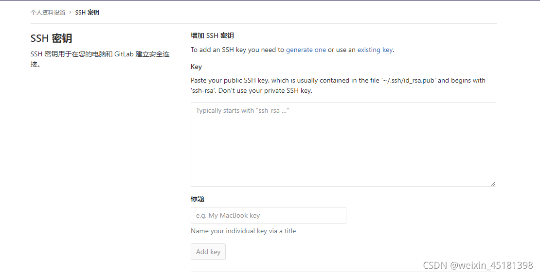540x275 pixels.
Task: Click the '标题' field label
Action: point(198,199)
